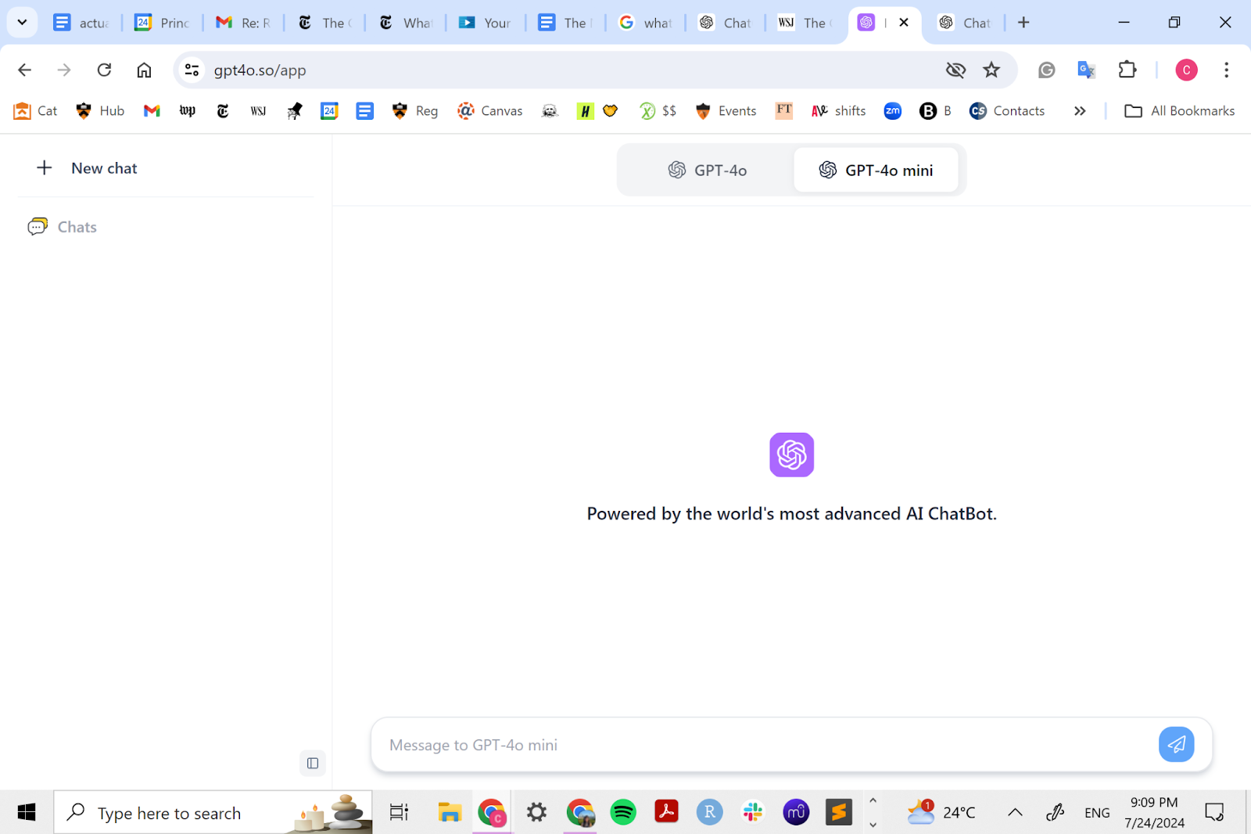The height and width of the screenshot is (834, 1251).
Task: Open the $$ bookmark
Action: click(658, 111)
